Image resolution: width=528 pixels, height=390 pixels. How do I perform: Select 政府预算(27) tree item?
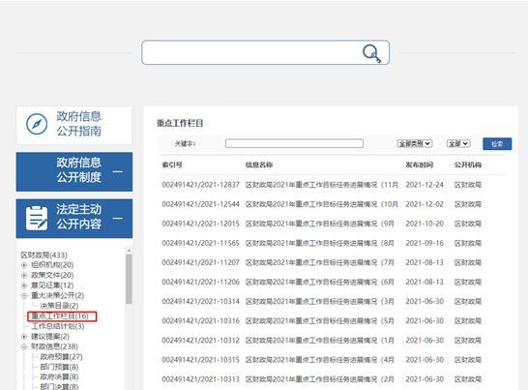pos(61,357)
